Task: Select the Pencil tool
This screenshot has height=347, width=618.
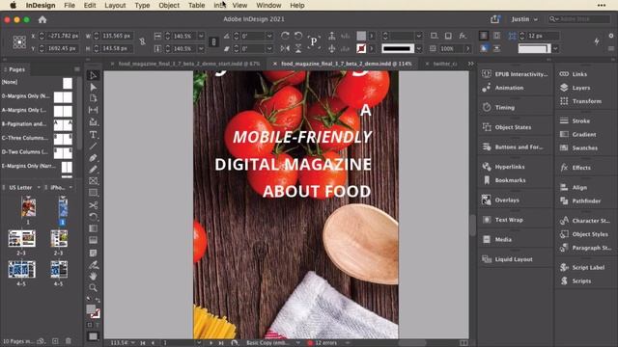Action: [x=93, y=170]
